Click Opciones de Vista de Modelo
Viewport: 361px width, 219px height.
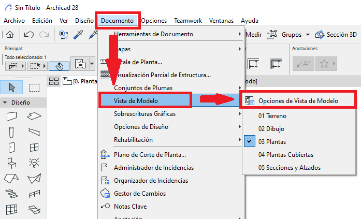click(x=298, y=100)
